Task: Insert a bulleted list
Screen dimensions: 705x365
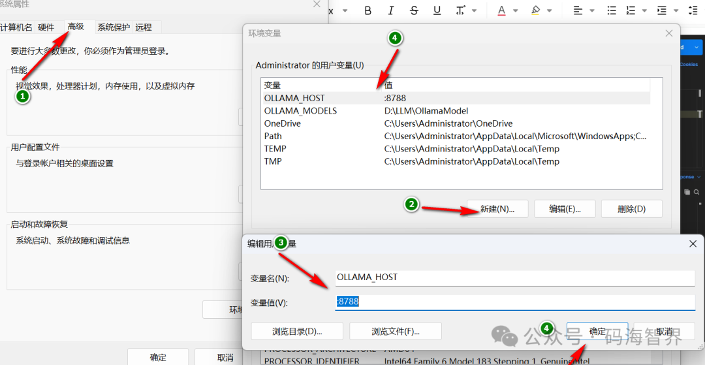Action: coord(612,11)
